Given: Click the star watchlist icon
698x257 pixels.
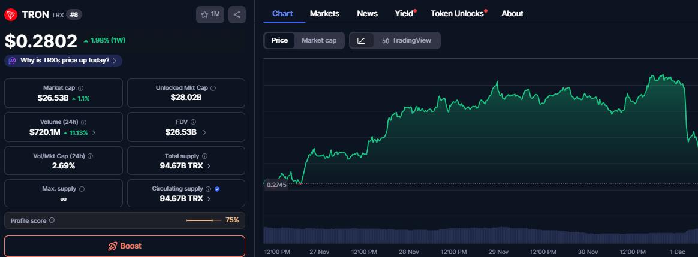Looking at the screenshot, I should (x=204, y=14).
